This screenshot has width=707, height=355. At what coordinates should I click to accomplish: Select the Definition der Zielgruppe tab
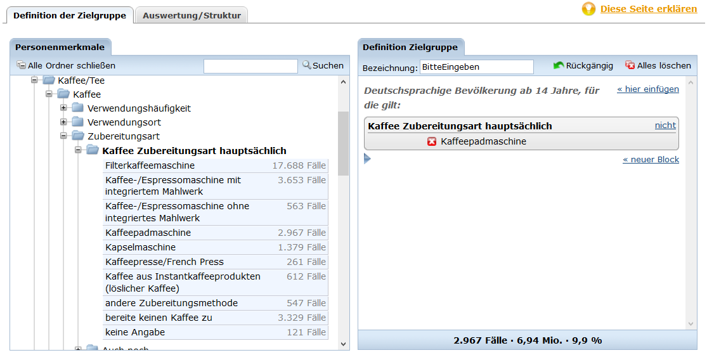pyautogui.click(x=69, y=15)
